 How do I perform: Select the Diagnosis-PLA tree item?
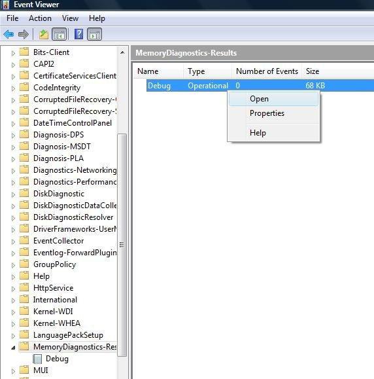click(58, 158)
